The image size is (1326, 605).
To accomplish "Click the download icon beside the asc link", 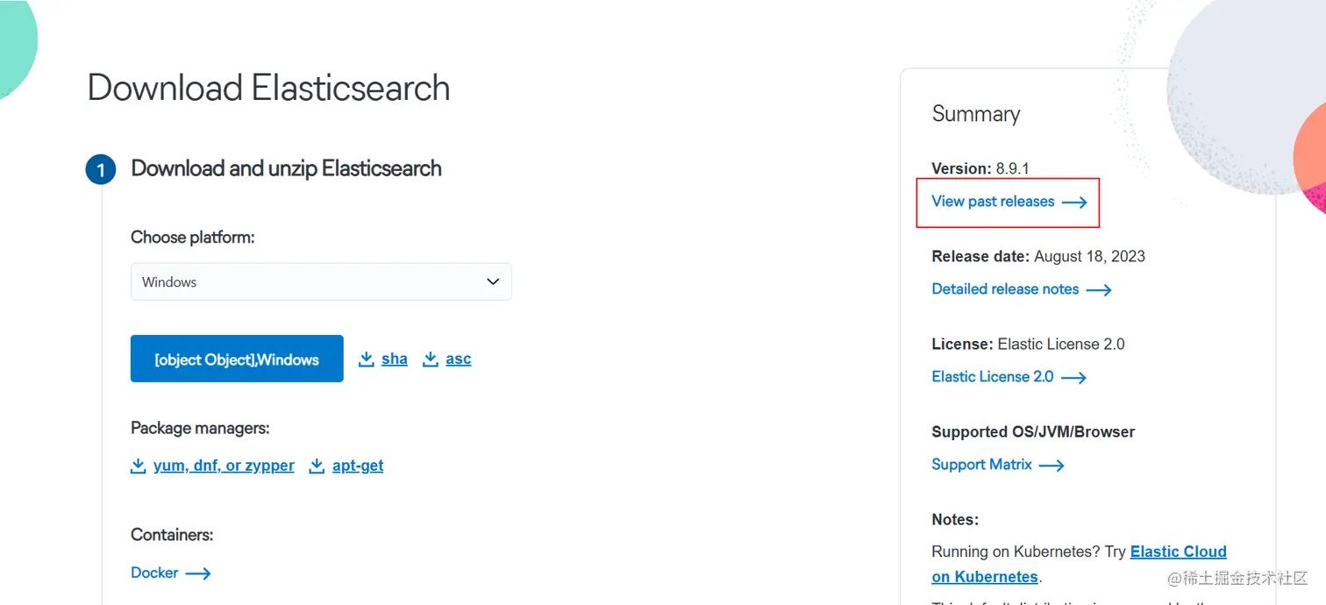I will click(431, 359).
